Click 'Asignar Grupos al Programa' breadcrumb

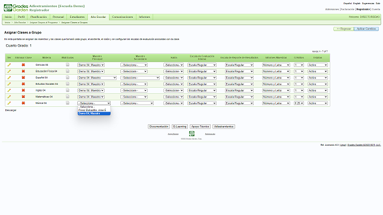44,23
